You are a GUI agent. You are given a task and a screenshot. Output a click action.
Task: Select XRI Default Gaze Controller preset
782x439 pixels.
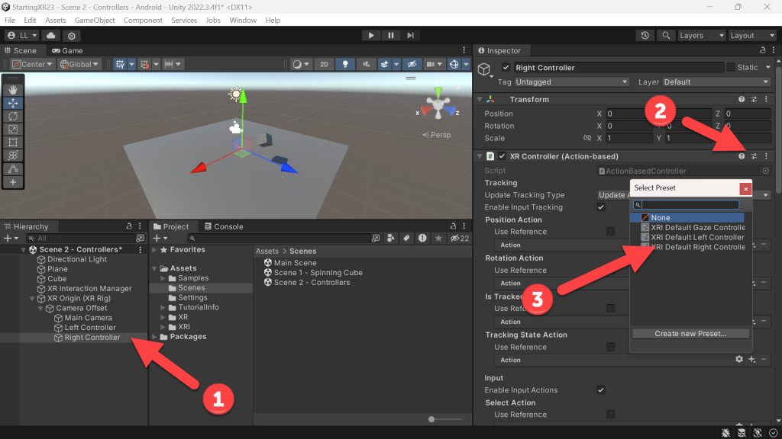[x=693, y=227]
